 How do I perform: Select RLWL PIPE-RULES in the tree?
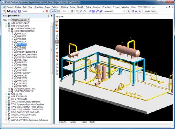coord(19,99)
